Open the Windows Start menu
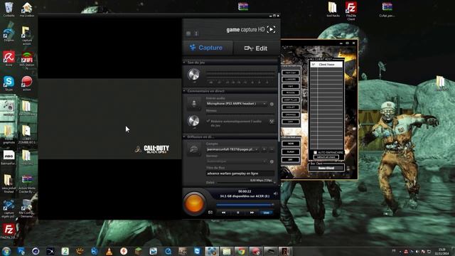This screenshot has width=455, height=256. (x=6, y=251)
